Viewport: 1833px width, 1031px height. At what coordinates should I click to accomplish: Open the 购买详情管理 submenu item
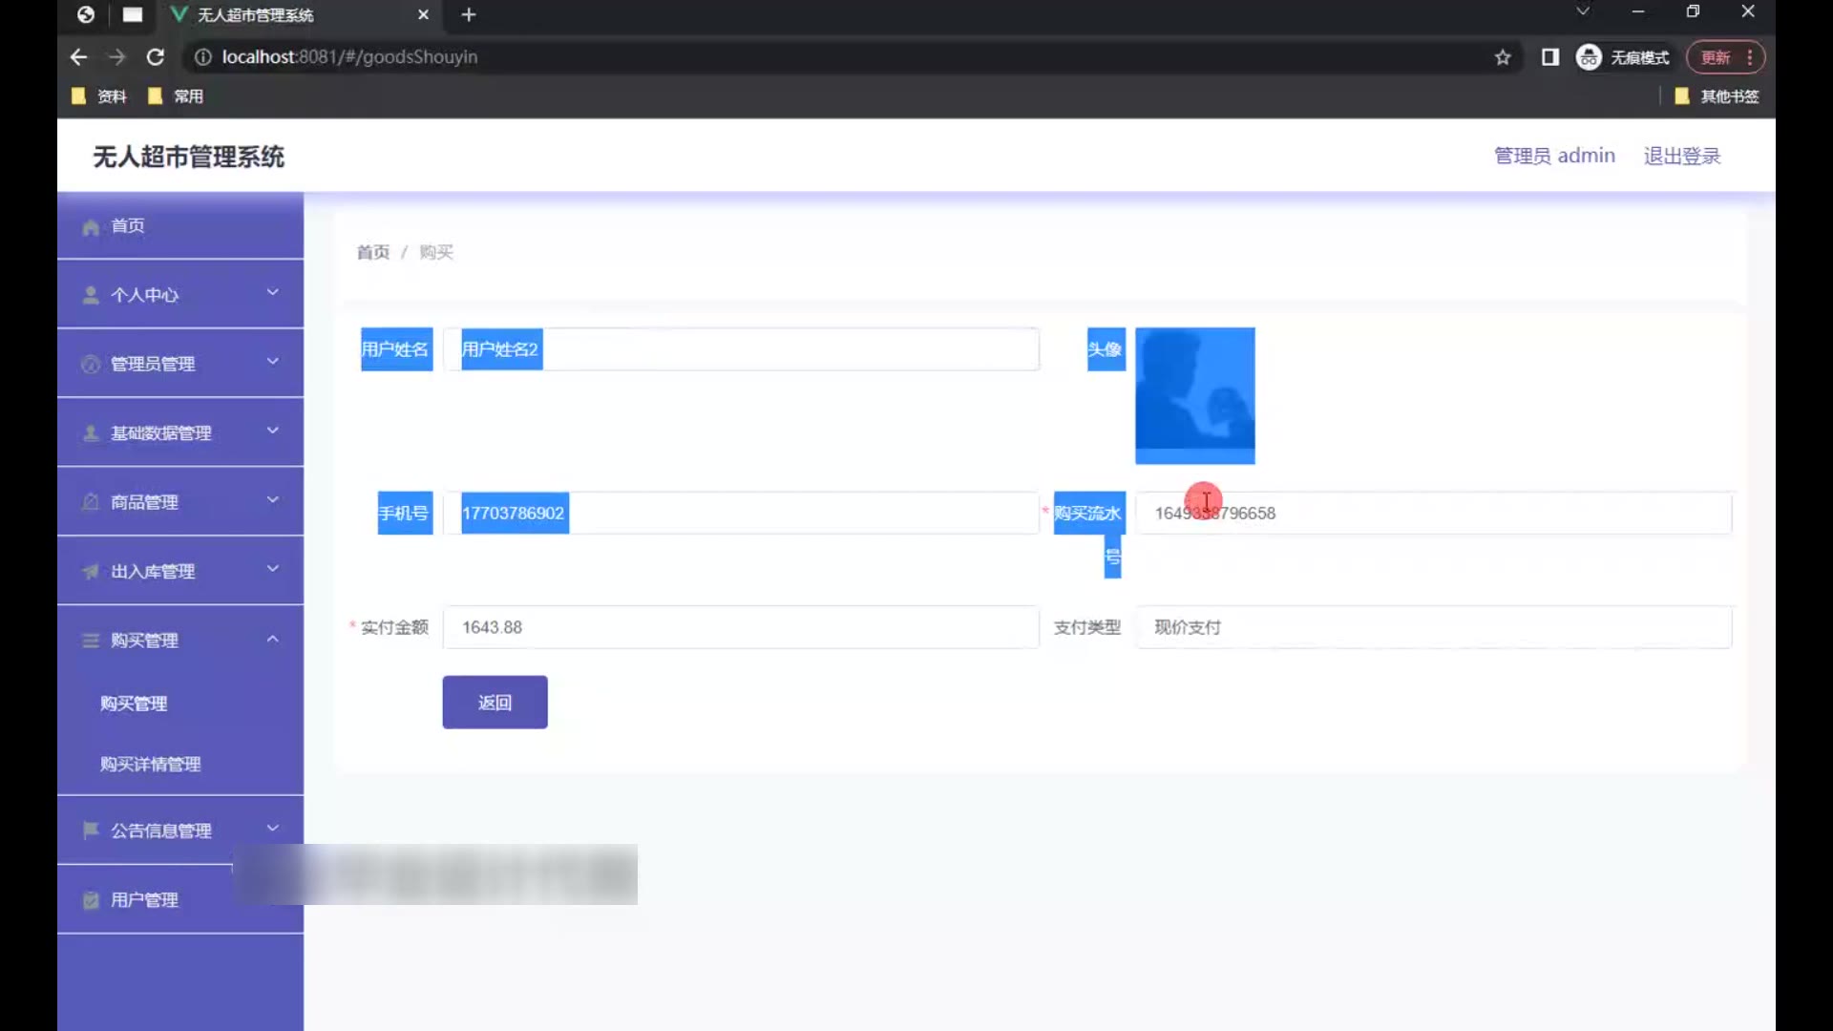click(150, 764)
